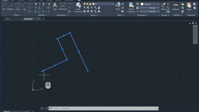Insert a Table from Annotation panel

[69, 12]
